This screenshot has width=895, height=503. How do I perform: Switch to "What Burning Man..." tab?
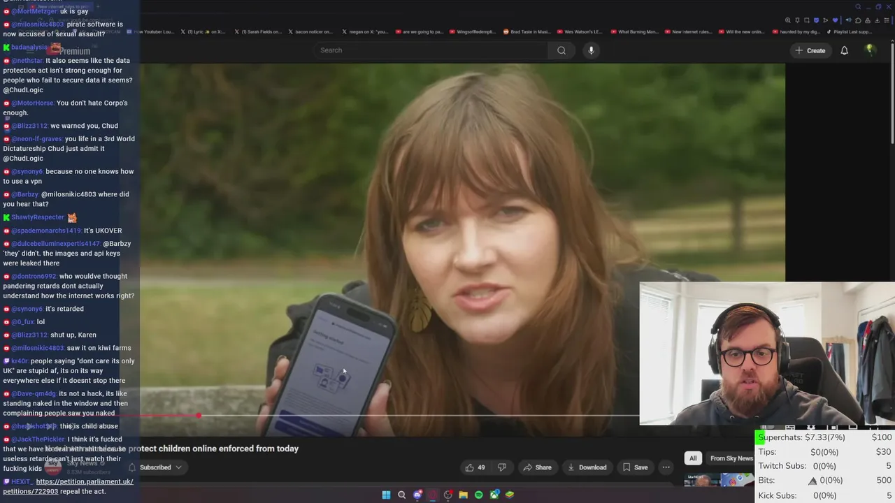[x=634, y=31]
